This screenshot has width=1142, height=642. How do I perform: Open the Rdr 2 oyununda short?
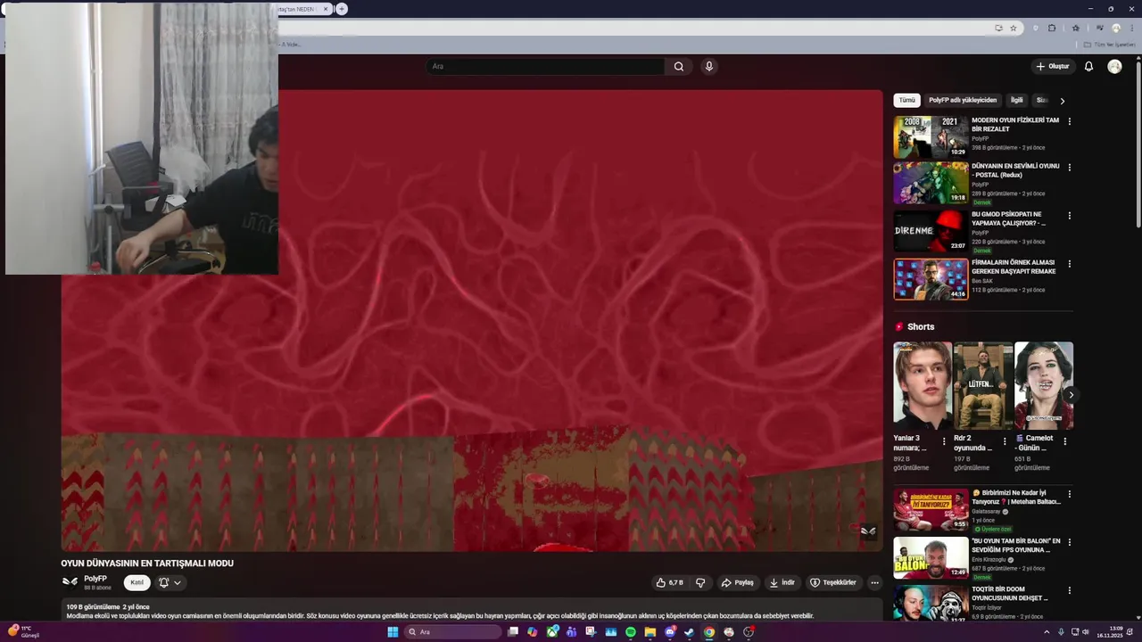[983, 386]
